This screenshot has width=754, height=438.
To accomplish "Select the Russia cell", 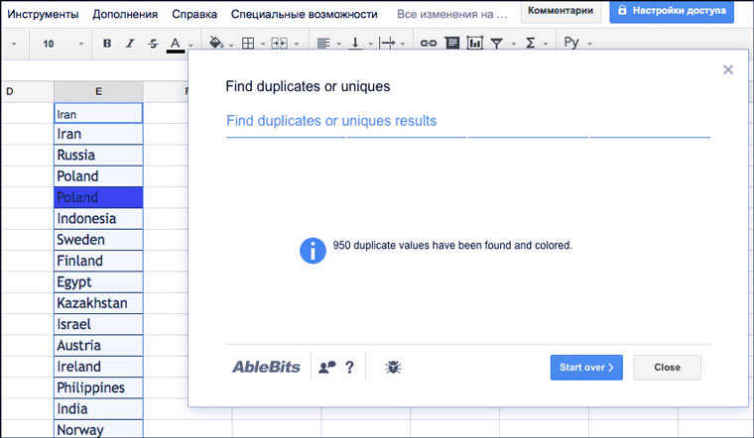I will coord(98,156).
